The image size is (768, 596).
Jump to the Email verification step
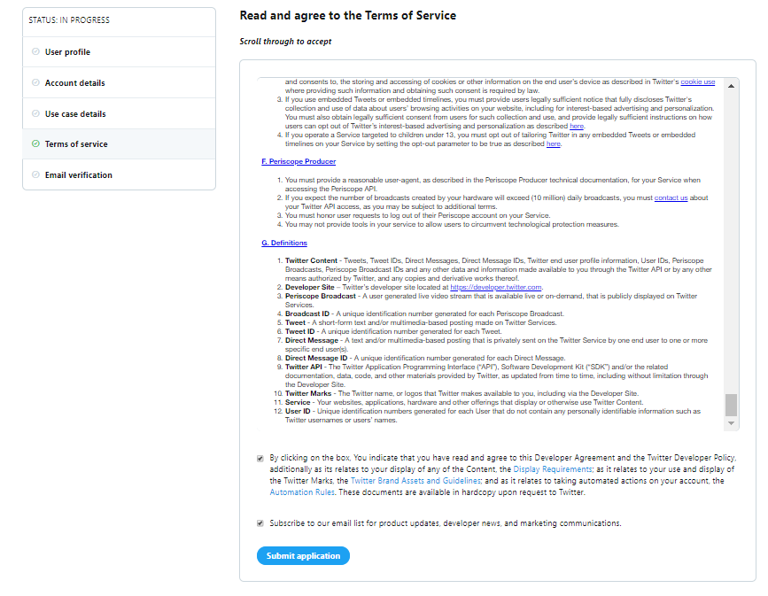tap(119, 174)
